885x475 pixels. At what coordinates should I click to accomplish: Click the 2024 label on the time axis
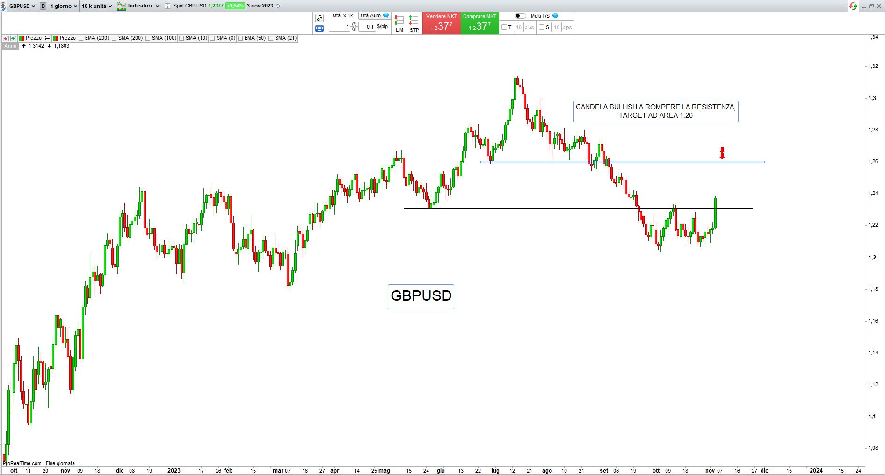click(x=816, y=471)
